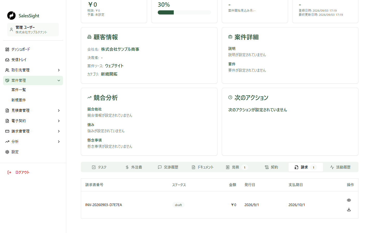This screenshot has height=233, width=373.
Task: Open 設定 via the gear icon
Action: (x=7, y=152)
